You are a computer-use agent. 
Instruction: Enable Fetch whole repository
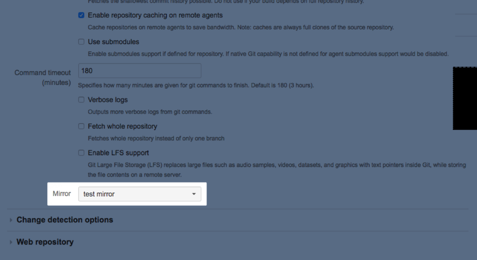[81, 126]
